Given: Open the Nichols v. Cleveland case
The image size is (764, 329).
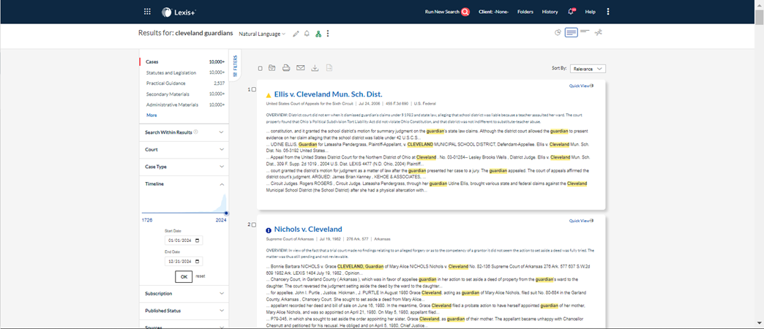Looking at the screenshot, I should 308,230.
